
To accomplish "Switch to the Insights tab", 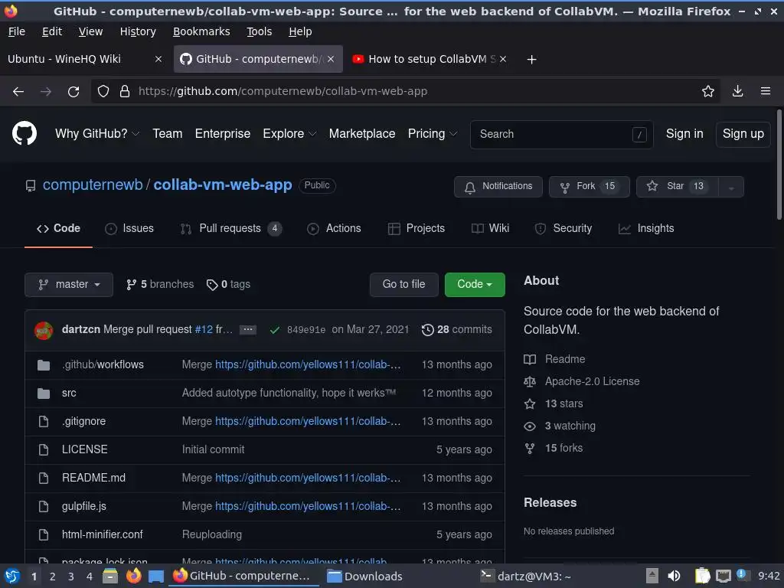I will (646, 228).
